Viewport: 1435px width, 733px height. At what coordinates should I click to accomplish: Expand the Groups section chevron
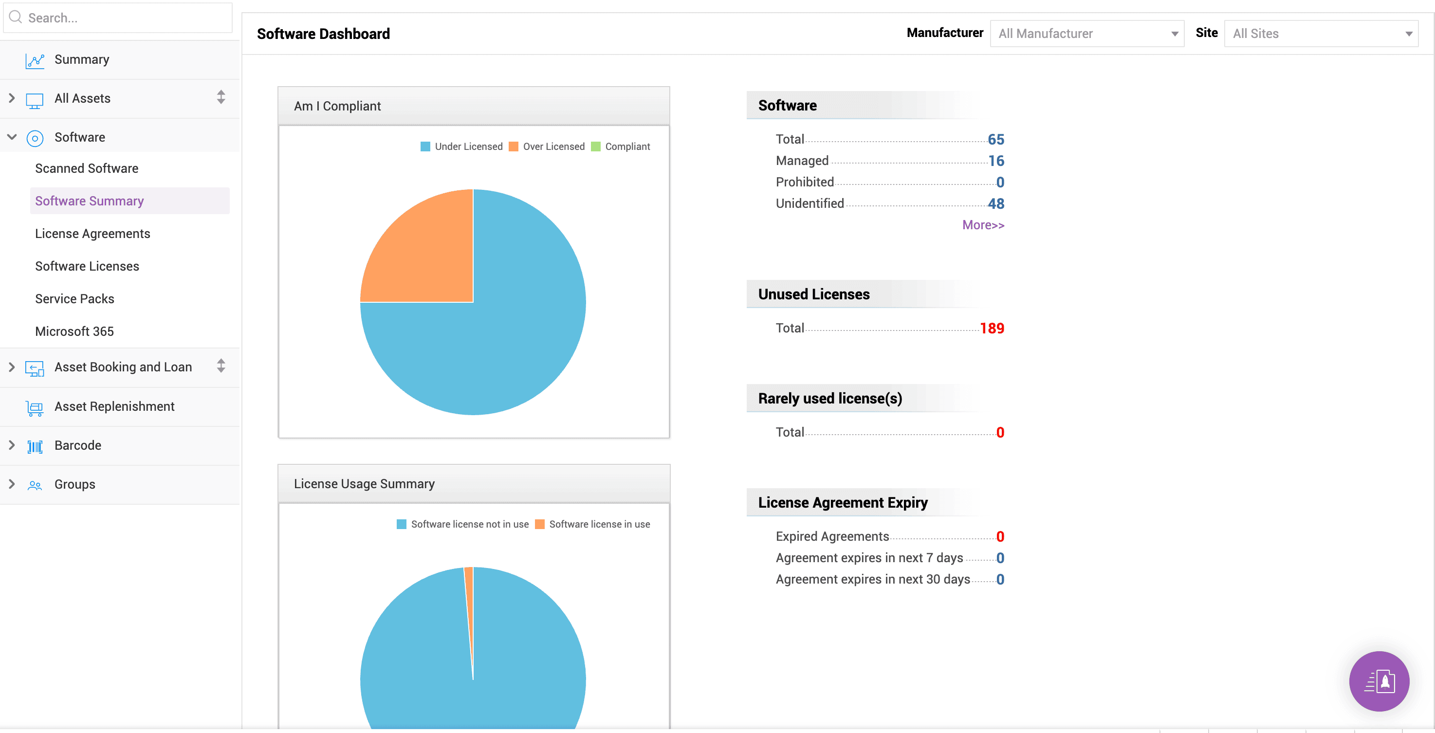click(x=12, y=484)
